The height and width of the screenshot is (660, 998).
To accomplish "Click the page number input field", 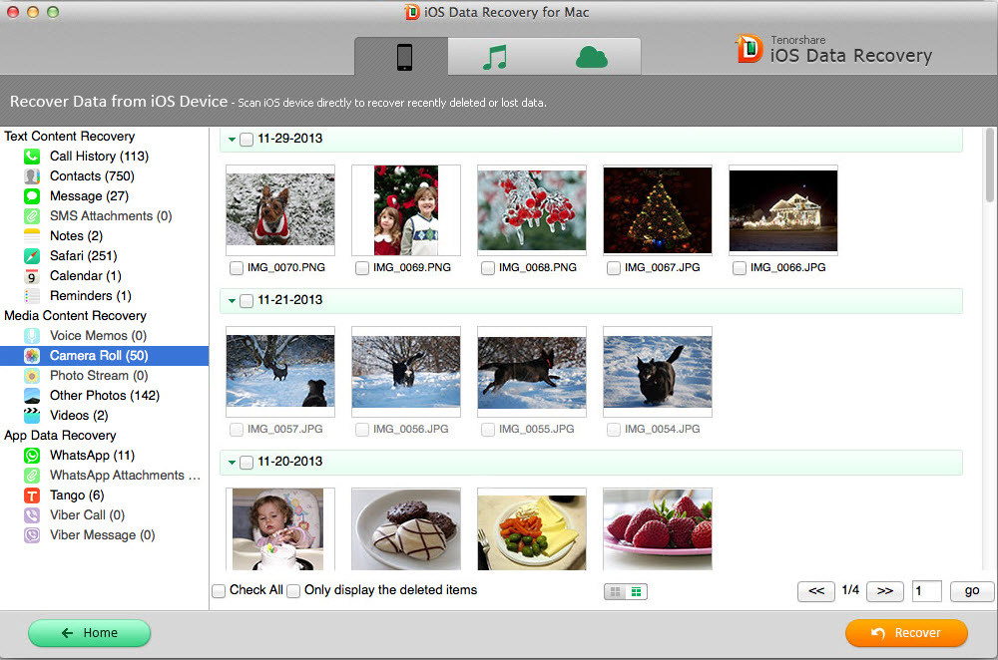I will [926, 591].
